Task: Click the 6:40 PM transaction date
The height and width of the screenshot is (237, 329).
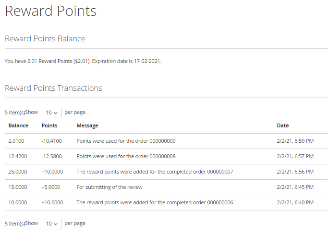Action: pyautogui.click(x=295, y=203)
